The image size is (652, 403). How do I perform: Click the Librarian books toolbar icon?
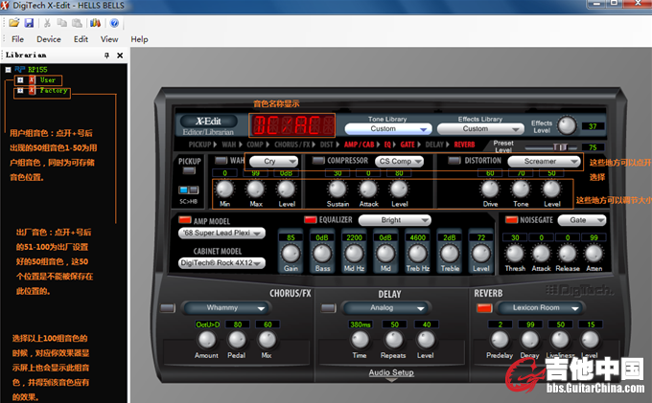click(x=95, y=22)
